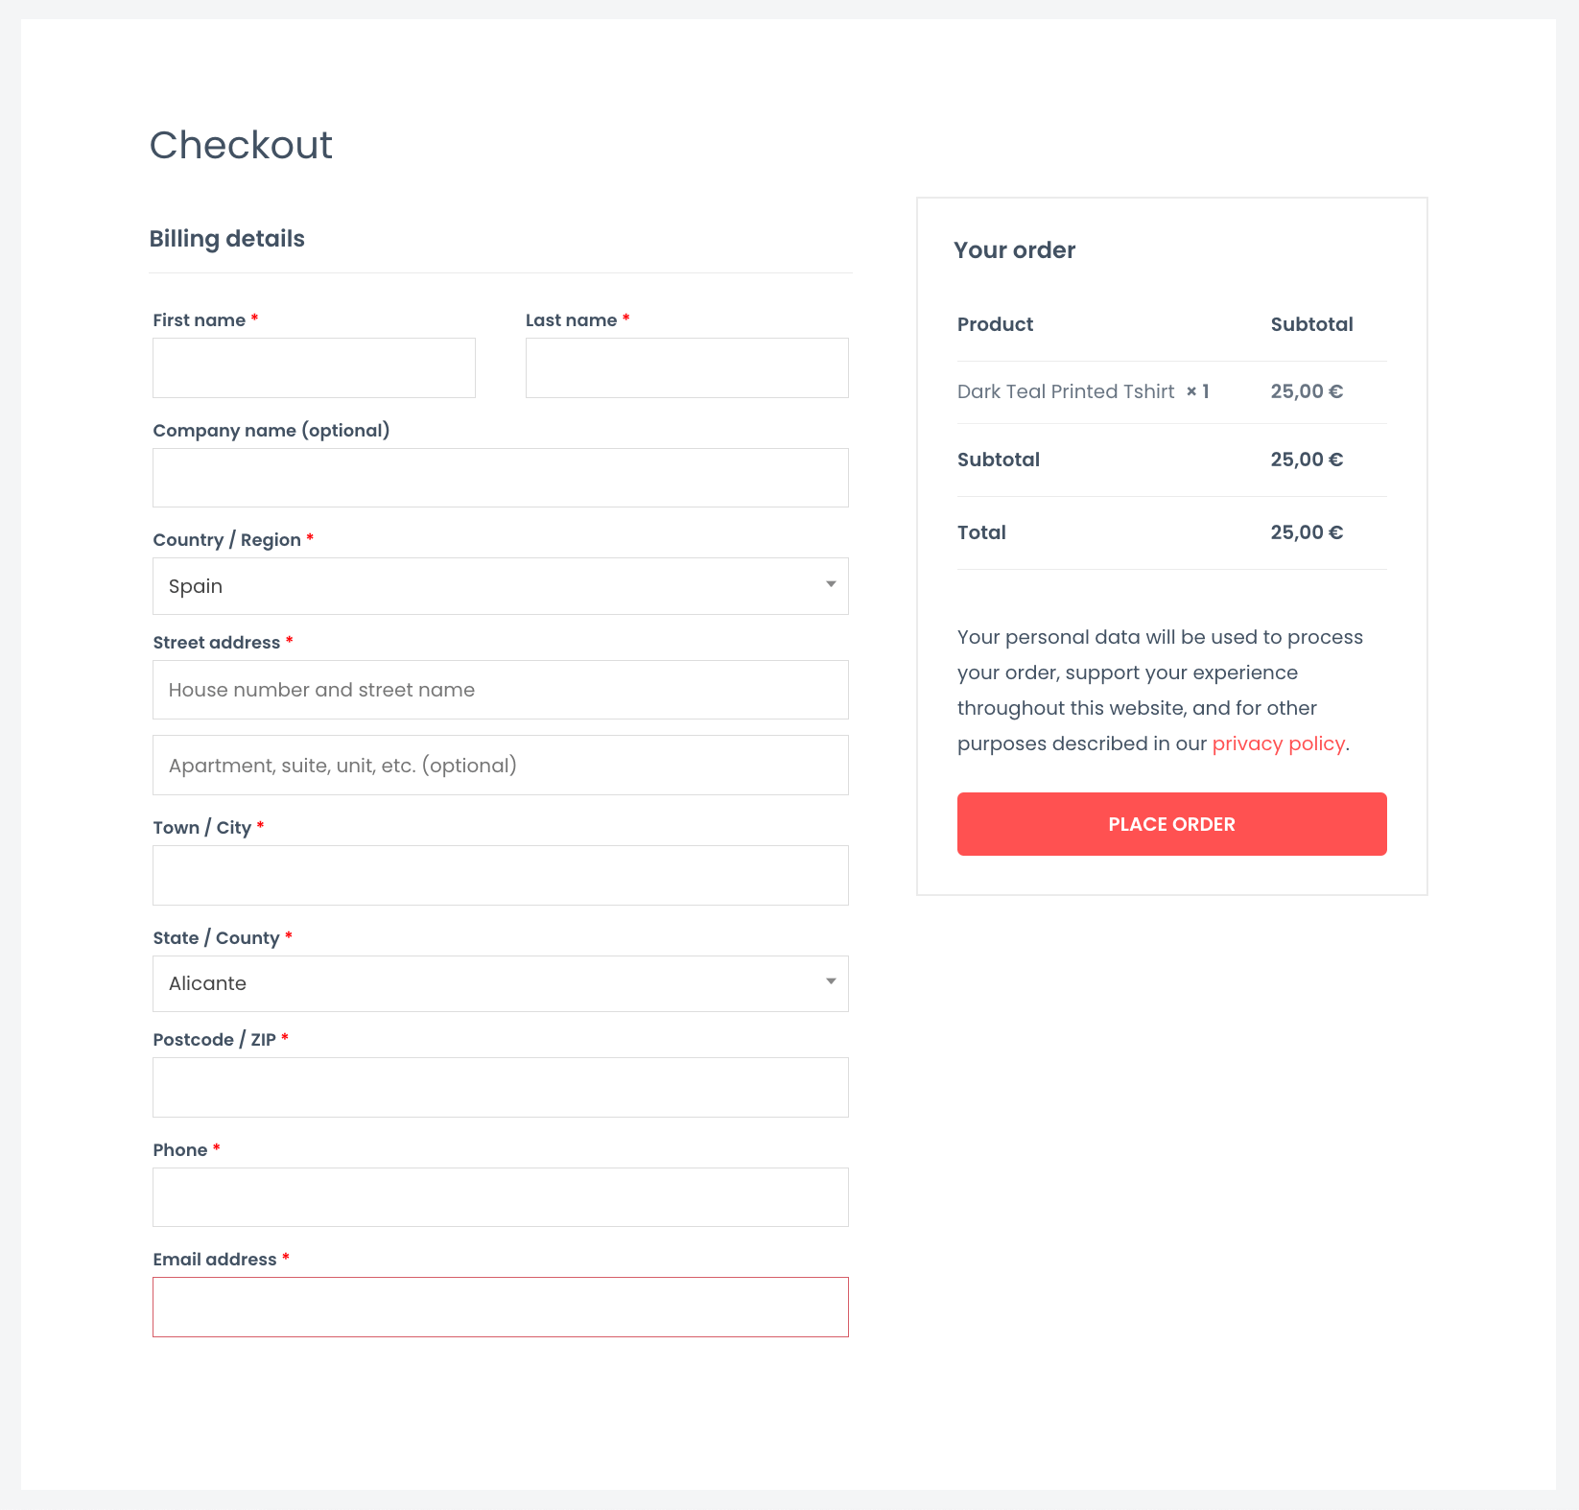Expand the Country dropdown arrow
This screenshot has height=1510, width=1579.
coord(831,584)
